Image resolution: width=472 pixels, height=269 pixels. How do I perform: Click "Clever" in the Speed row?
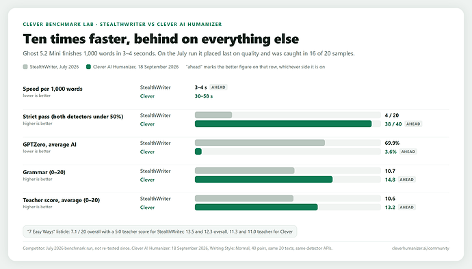point(147,96)
